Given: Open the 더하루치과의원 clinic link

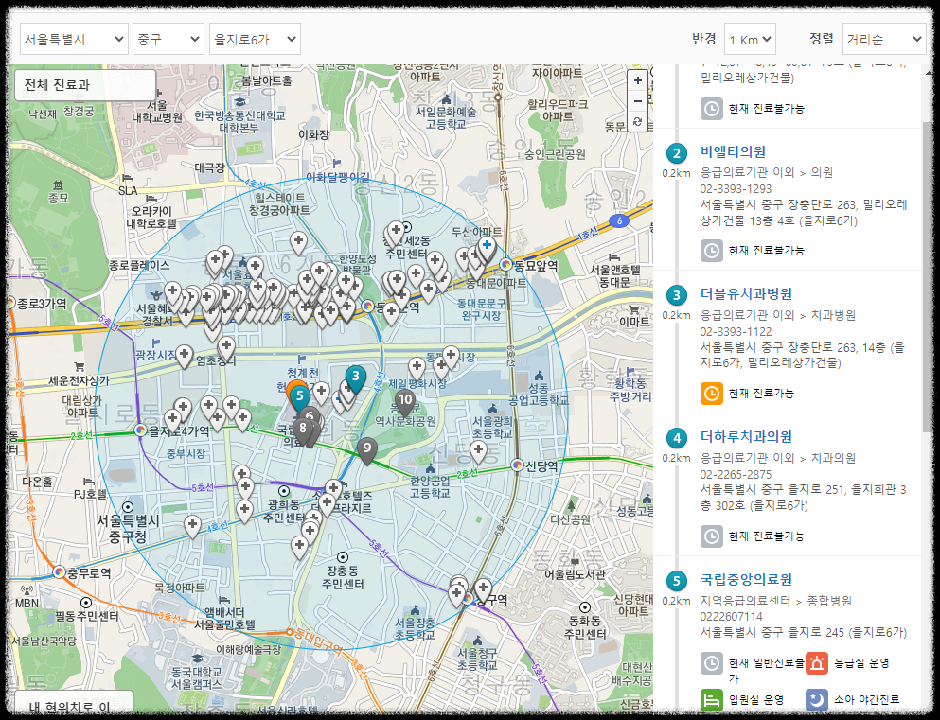Looking at the screenshot, I should click(746, 437).
